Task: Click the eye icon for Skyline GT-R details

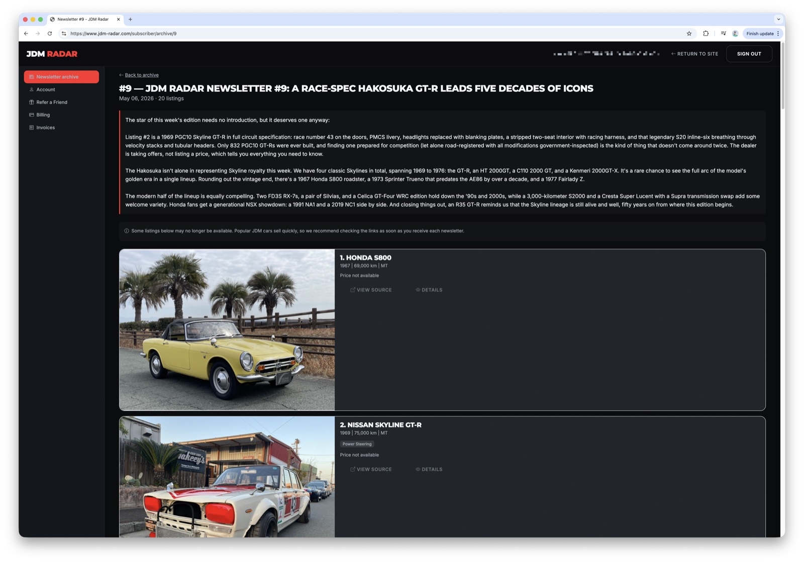Action: [x=418, y=469]
